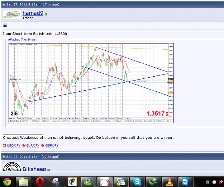Open the Snipping Tool scissors icon in taskbar
This screenshot has width=224, height=187.
pyautogui.click(x=56, y=182)
